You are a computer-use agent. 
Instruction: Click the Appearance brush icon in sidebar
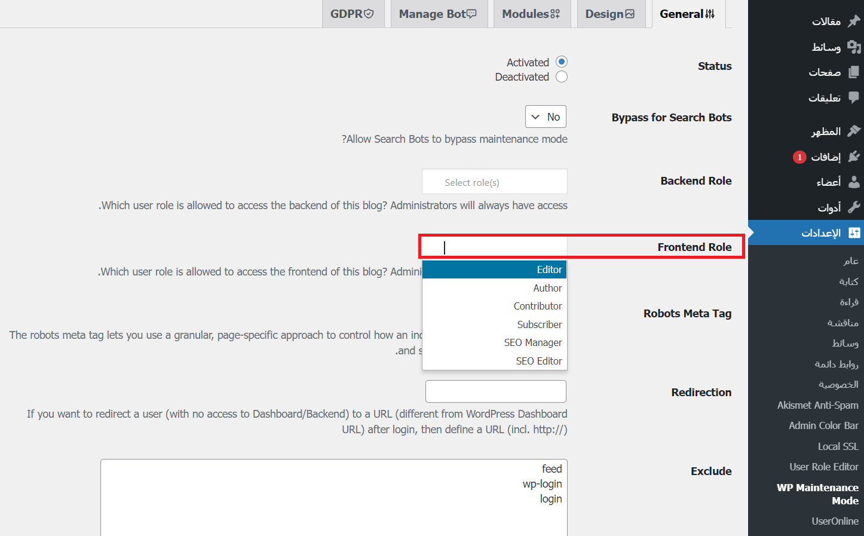click(854, 131)
